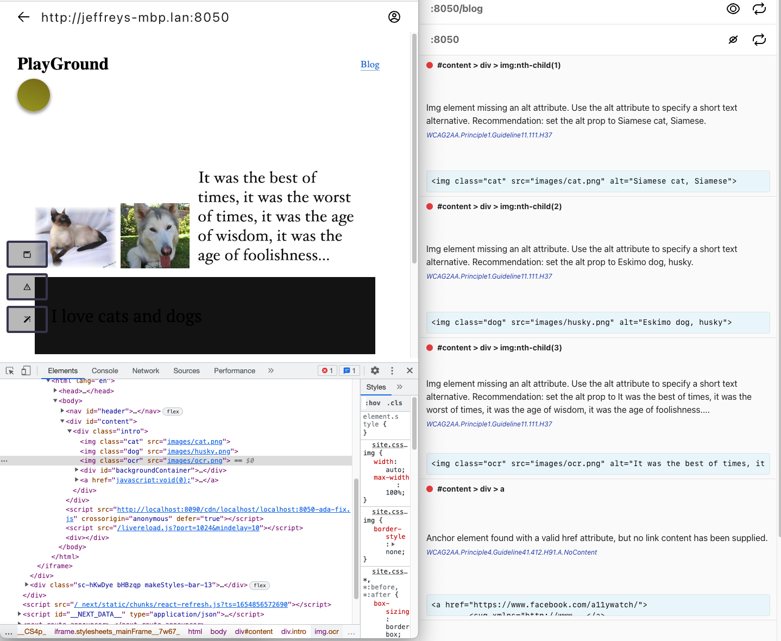Switch to the Console tab

point(104,370)
